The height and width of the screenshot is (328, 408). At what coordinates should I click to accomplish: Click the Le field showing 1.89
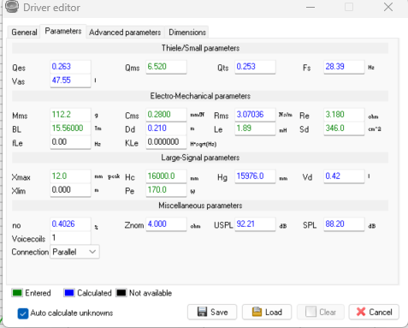click(255, 128)
